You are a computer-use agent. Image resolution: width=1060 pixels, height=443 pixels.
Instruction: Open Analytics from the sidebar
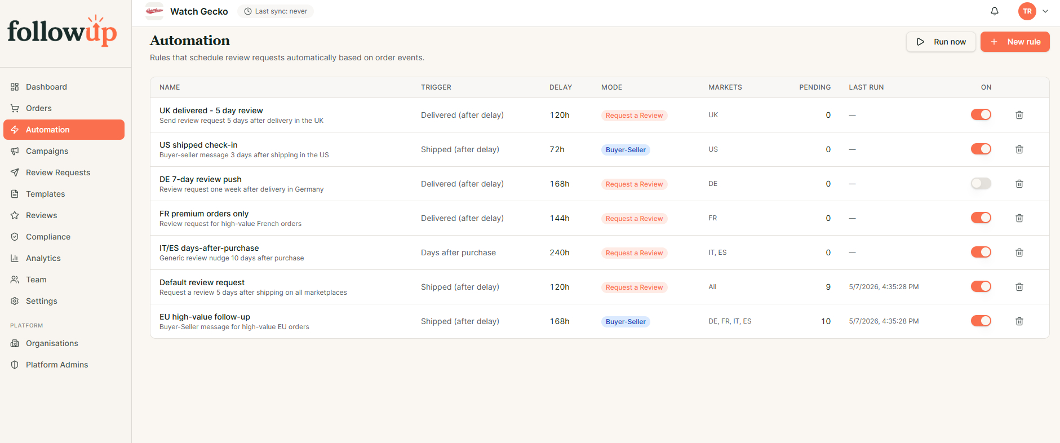pyautogui.click(x=64, y=258)
